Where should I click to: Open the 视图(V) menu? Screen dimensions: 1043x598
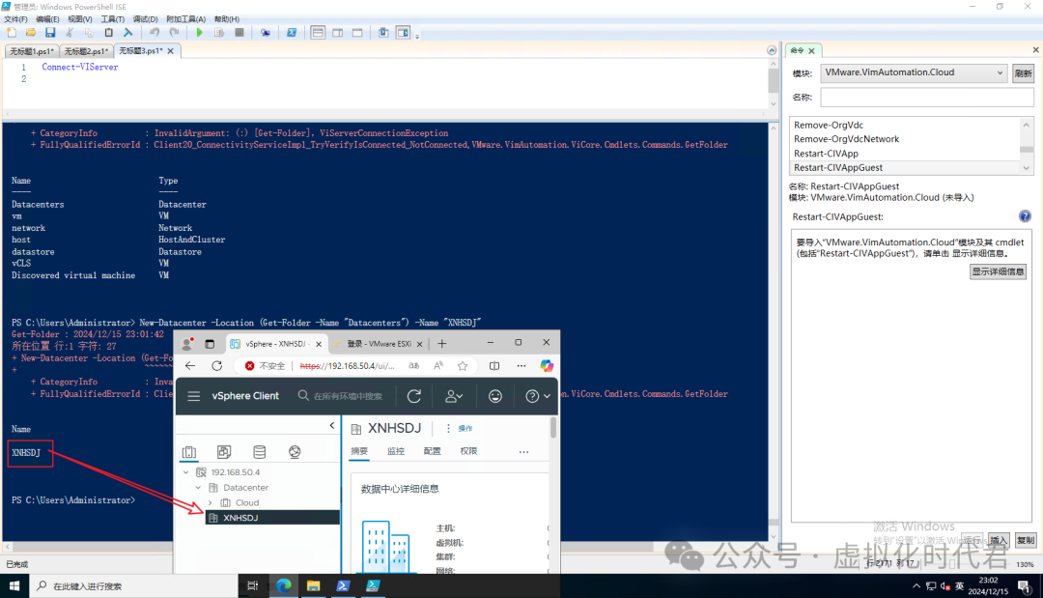point(80,19)
